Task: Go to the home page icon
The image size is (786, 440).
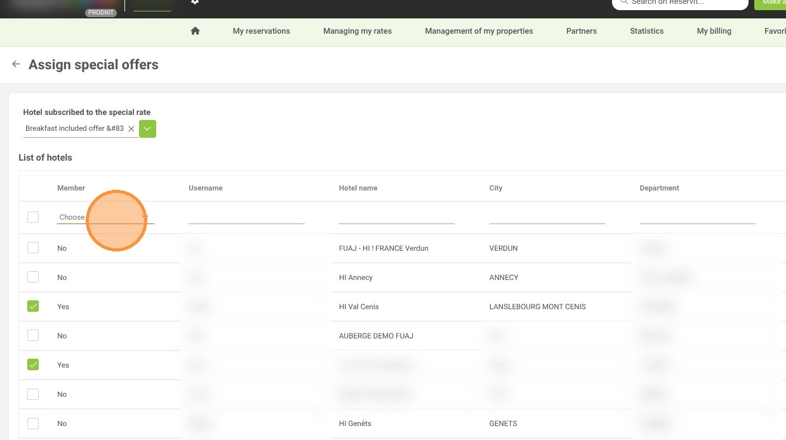Action: tap(195, 30)
